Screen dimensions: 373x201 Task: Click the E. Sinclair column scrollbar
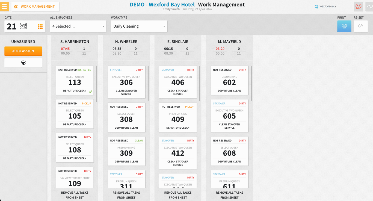(x=200, y=83)
